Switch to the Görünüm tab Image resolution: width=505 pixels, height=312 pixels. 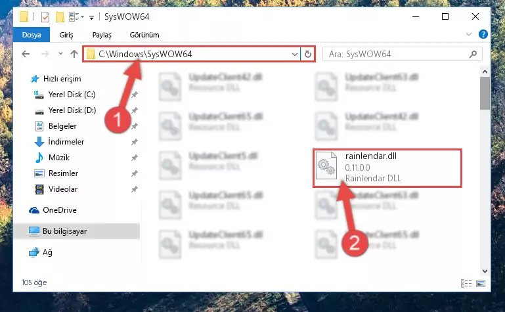pos(144,35)
